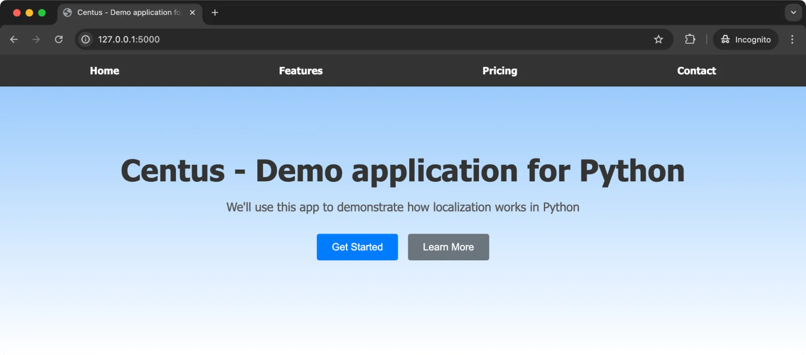Click the macOS red close window button
The height and width of the screenshot is (355, 806).
[x=17, y=12]
